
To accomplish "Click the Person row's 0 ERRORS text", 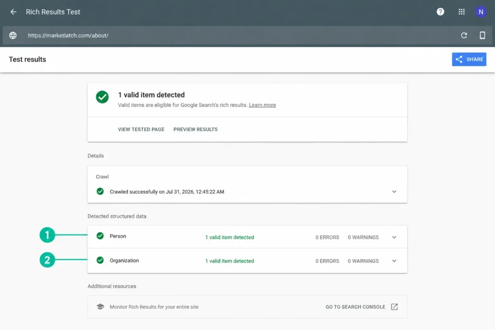I will point(327,237).
